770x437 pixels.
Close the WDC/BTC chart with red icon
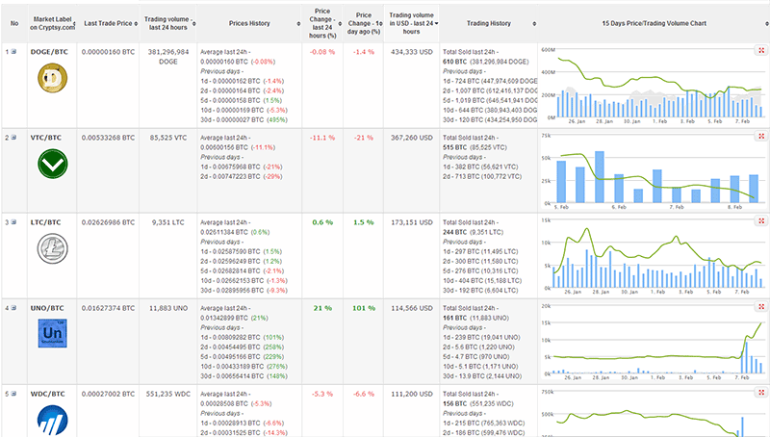761,393
